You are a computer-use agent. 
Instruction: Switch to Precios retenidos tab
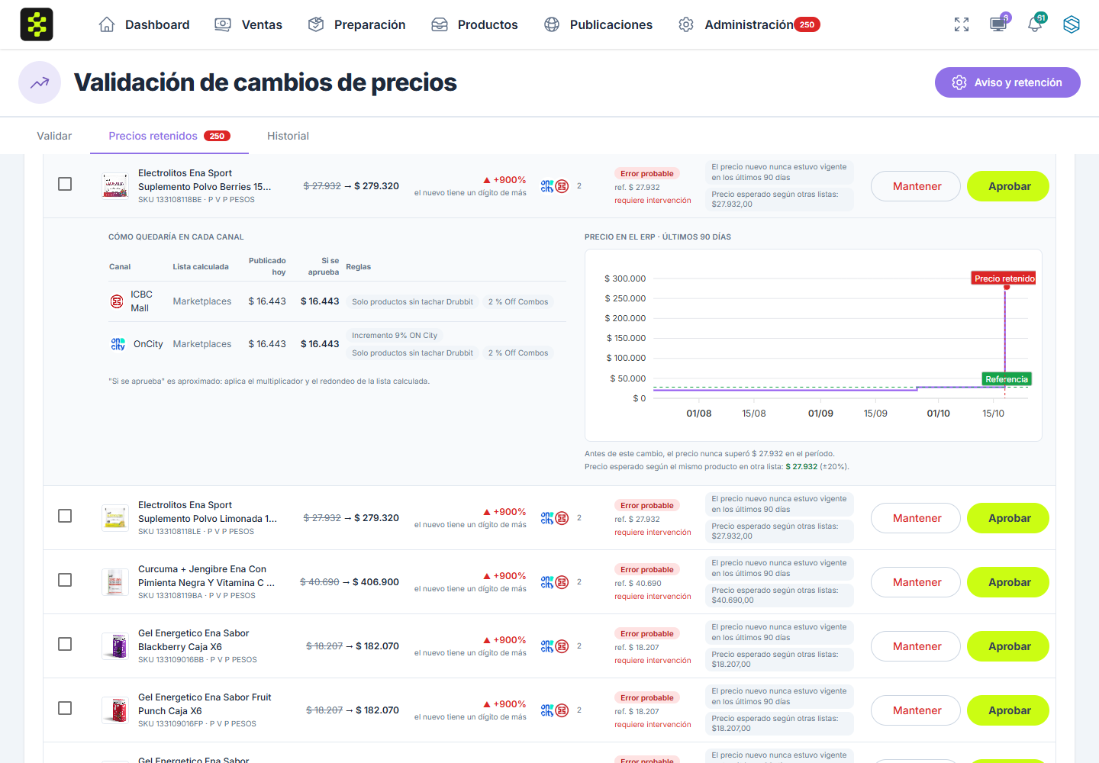click(169, 136)
